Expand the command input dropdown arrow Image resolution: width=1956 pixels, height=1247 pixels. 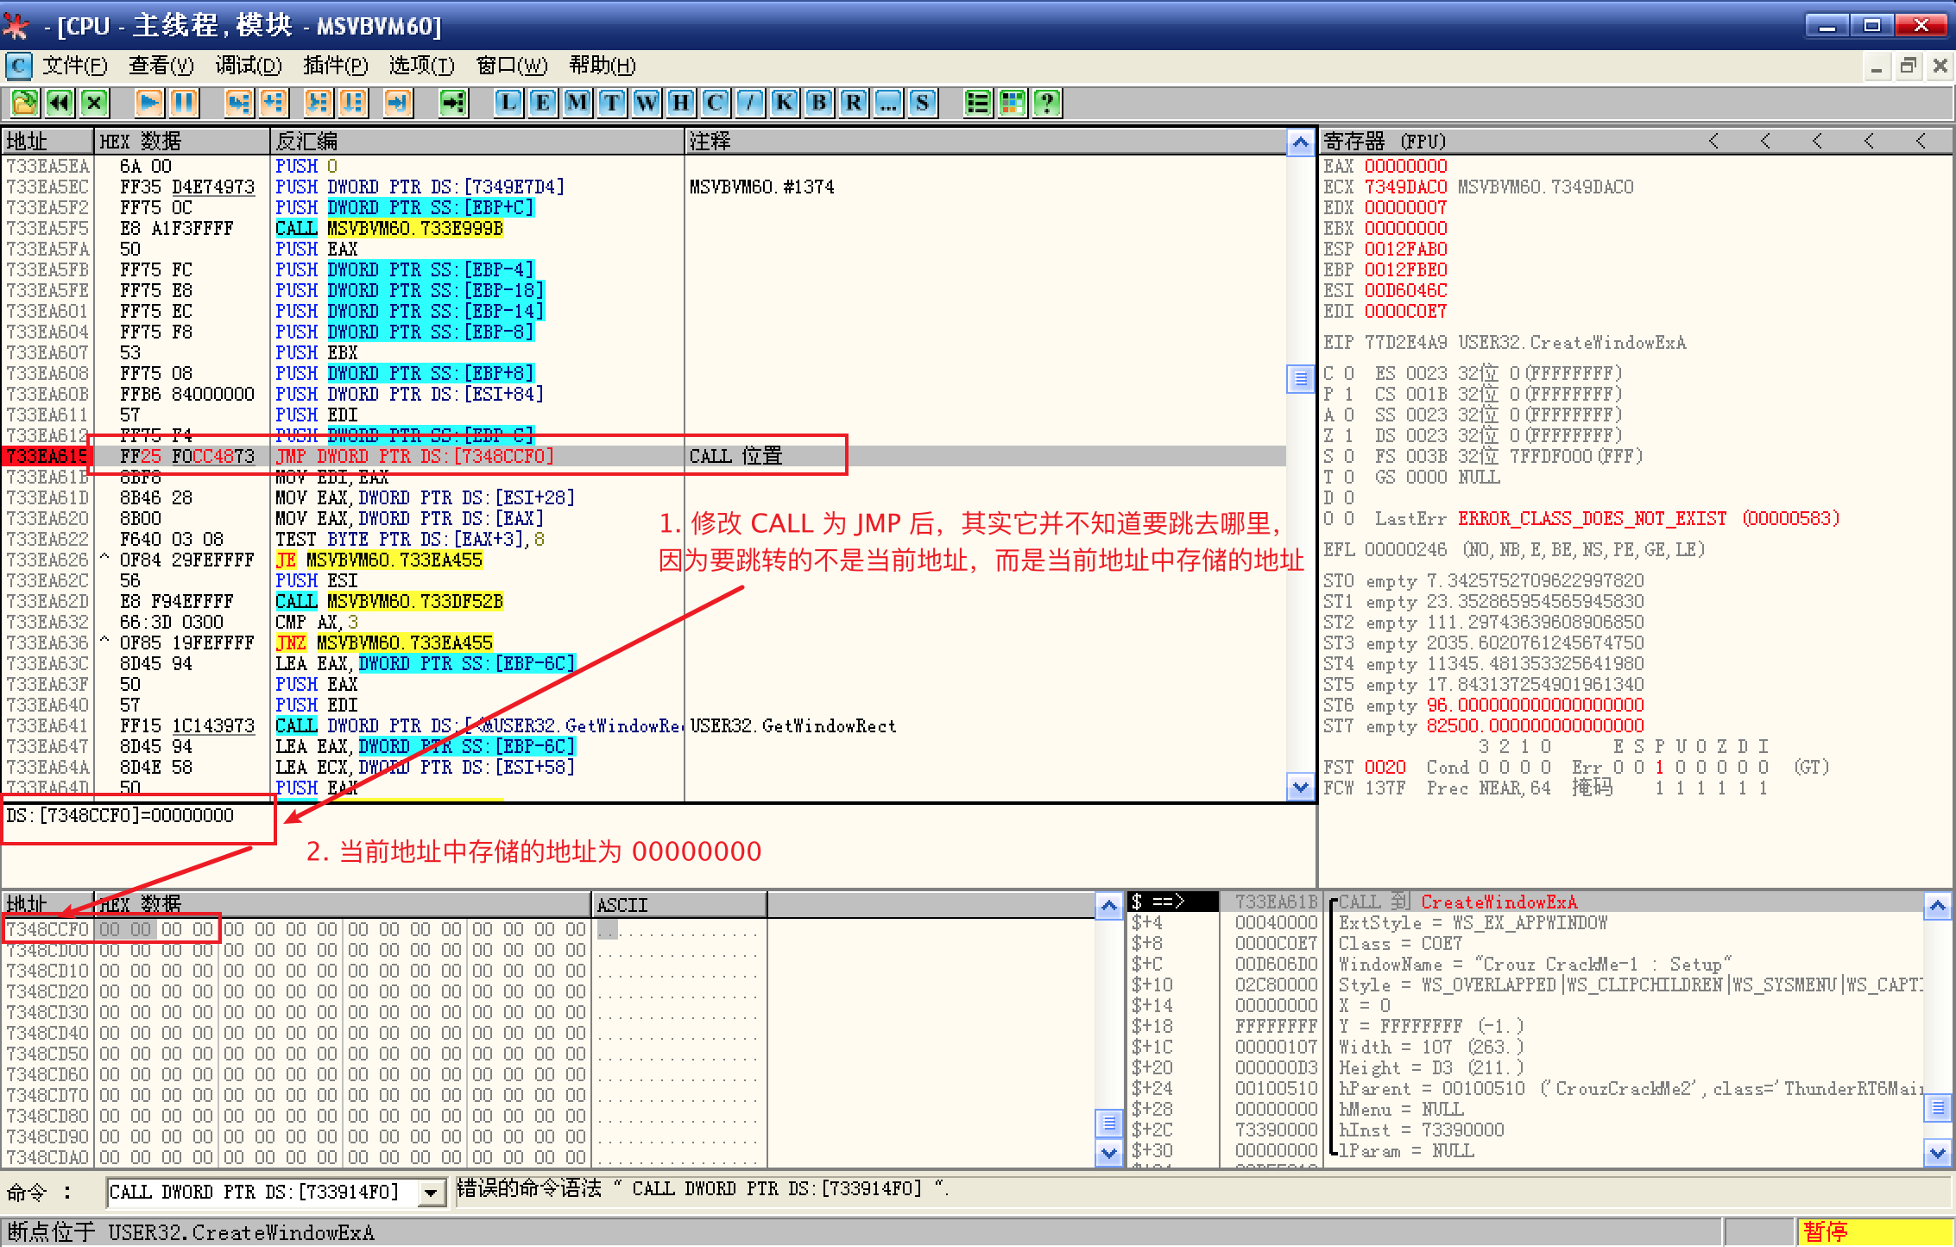click(430, 1193)
